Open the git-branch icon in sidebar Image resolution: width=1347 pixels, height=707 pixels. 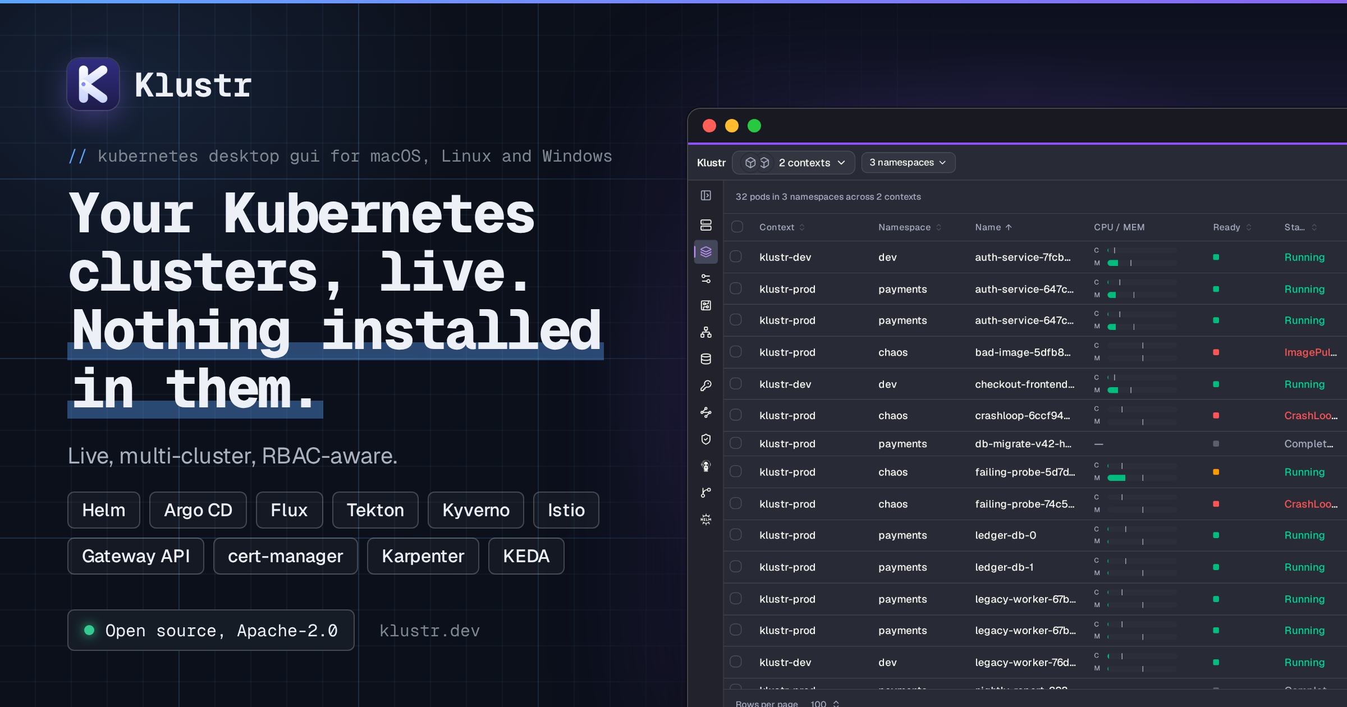click(x=706, y=493)
